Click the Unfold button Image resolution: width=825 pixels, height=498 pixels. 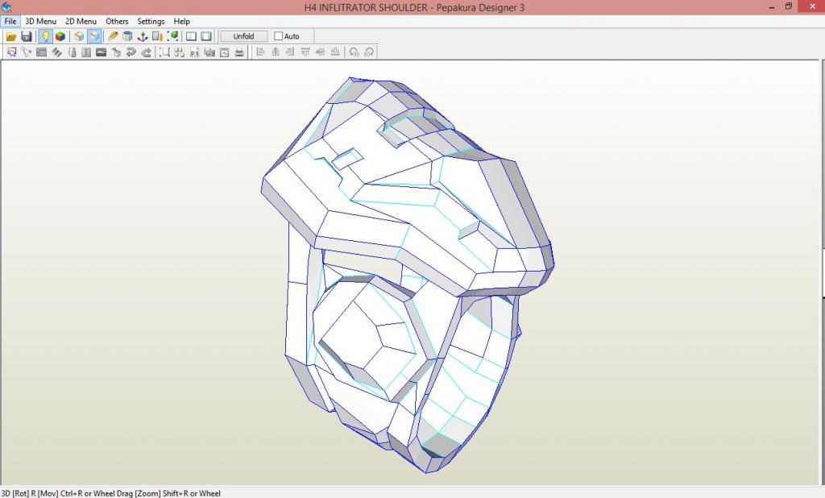click(x=243, y=36)
